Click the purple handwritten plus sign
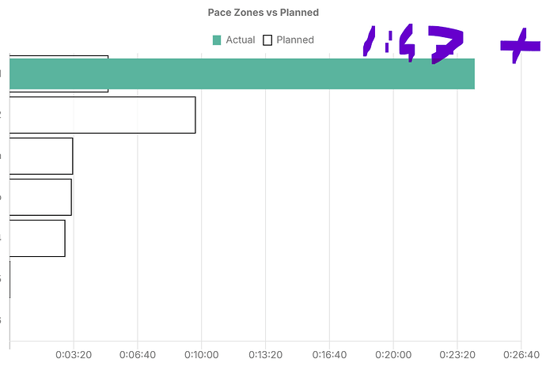The image size is (546, 370). click(520, 46)
